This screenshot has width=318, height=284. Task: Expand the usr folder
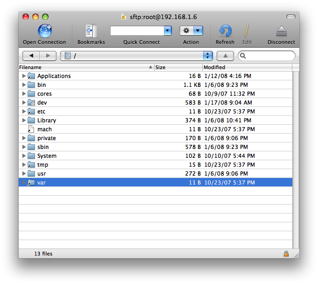coord(24,174)
